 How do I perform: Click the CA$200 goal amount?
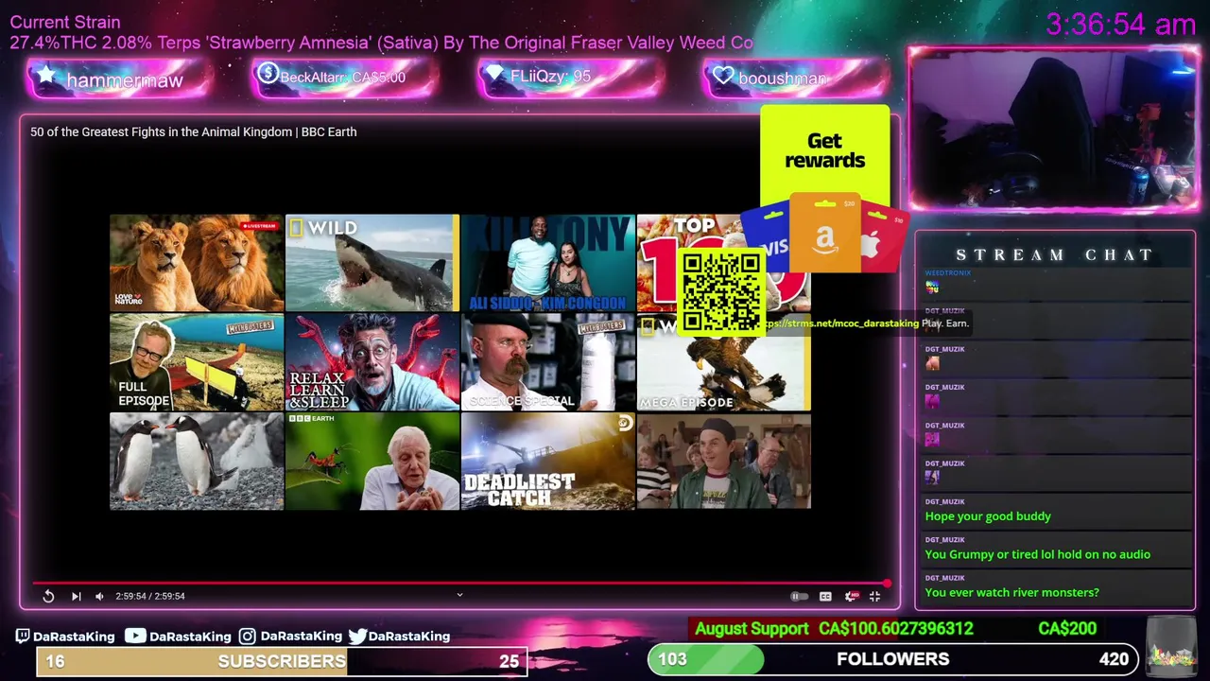point(1067,629)
